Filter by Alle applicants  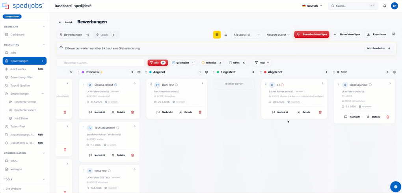158,62
